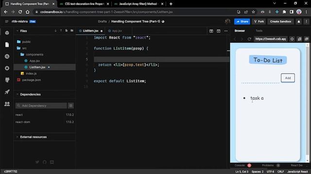Open the Live collaboration people icon
Screen dimensions: 311x174
point(7,104)
